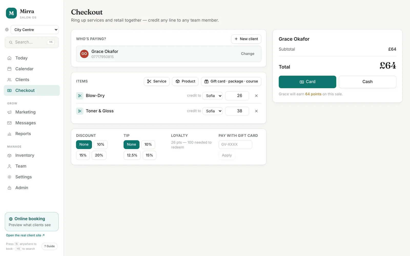
Task: Add a Service item
Action: [x=157, y=81]
